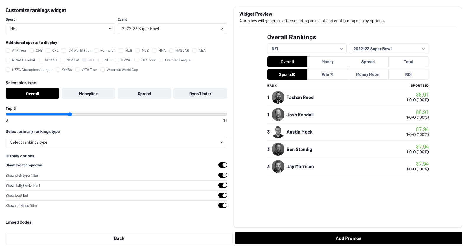Tick the DP World Tour checkbox
Screen dimensions: 474x247
tap(64, 51)
